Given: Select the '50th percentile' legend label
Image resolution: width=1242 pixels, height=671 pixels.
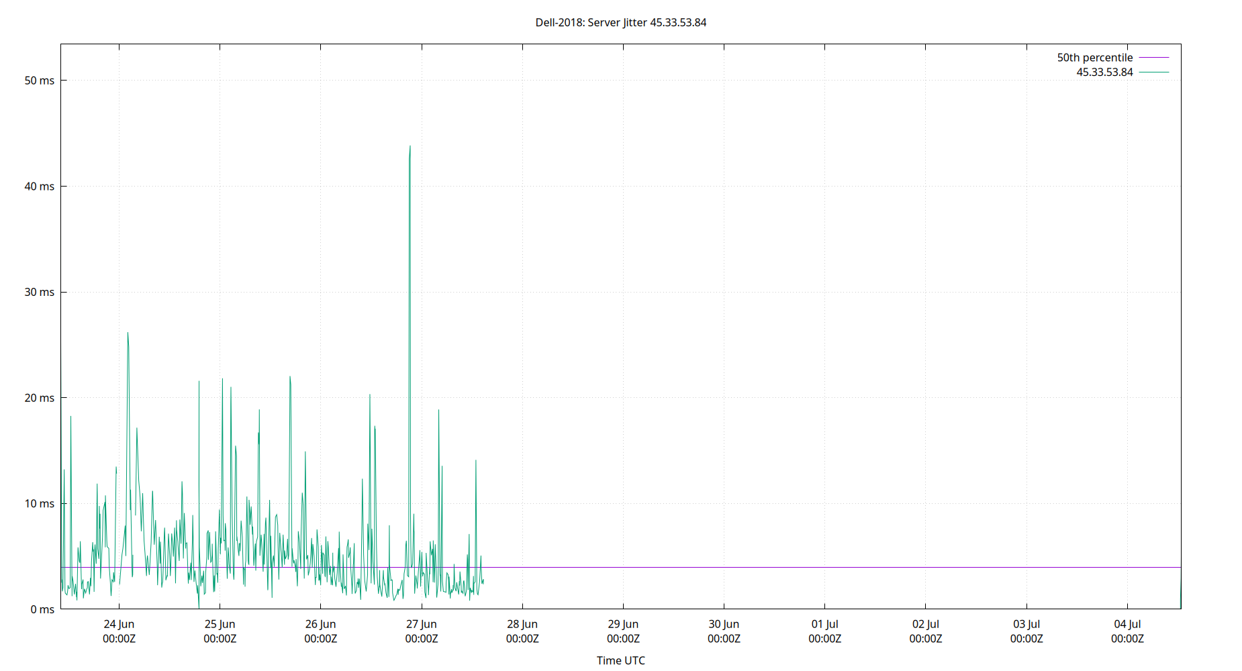Looking at the screenshot, I should click(1094, 58).
